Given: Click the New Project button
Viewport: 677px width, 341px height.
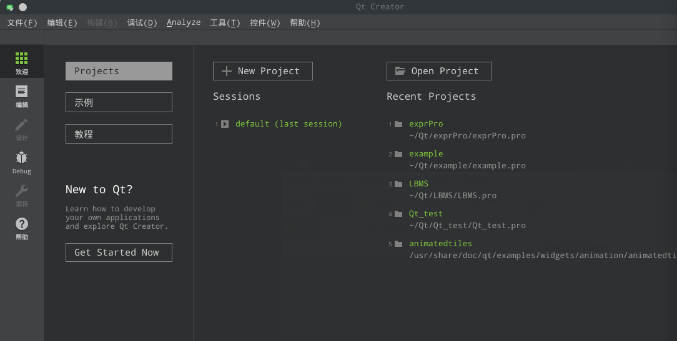Looking at the screenshot, I should (x=262, y=71).
